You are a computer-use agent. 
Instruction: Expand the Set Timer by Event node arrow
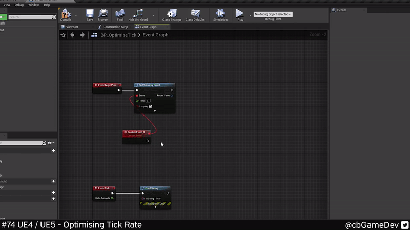(x=155, y=111)
